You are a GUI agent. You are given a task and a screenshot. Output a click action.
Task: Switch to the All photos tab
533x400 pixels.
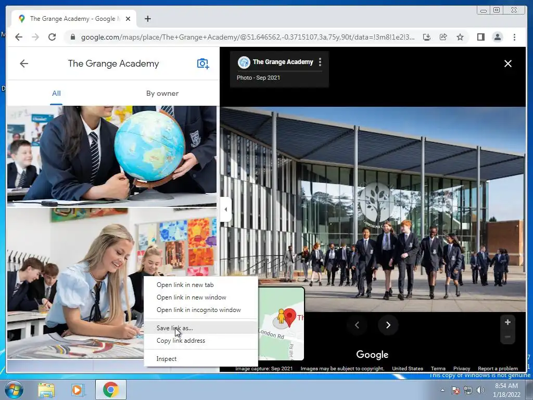56,93
